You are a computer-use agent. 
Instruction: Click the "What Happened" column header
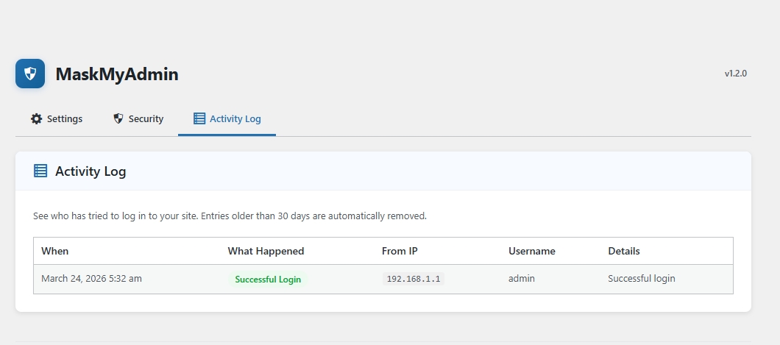click(x=266, y=251)
